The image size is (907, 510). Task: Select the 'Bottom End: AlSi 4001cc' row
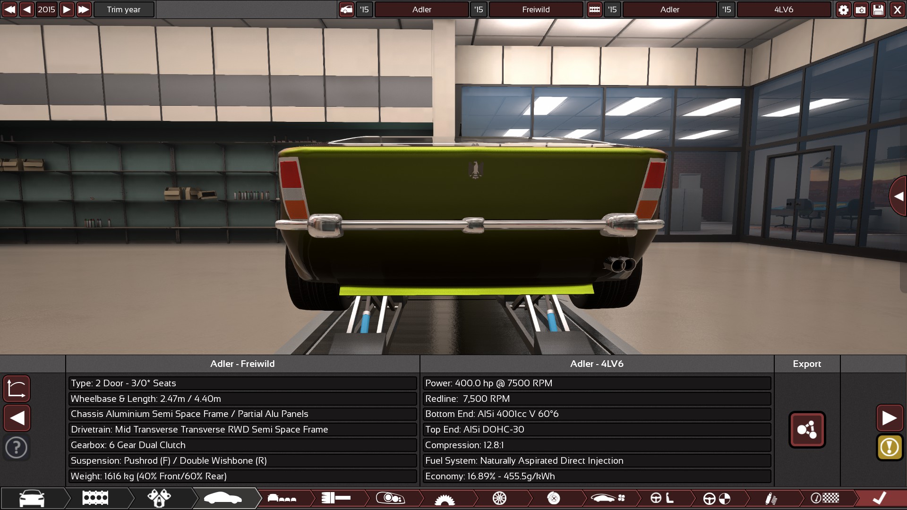point(597,414)
